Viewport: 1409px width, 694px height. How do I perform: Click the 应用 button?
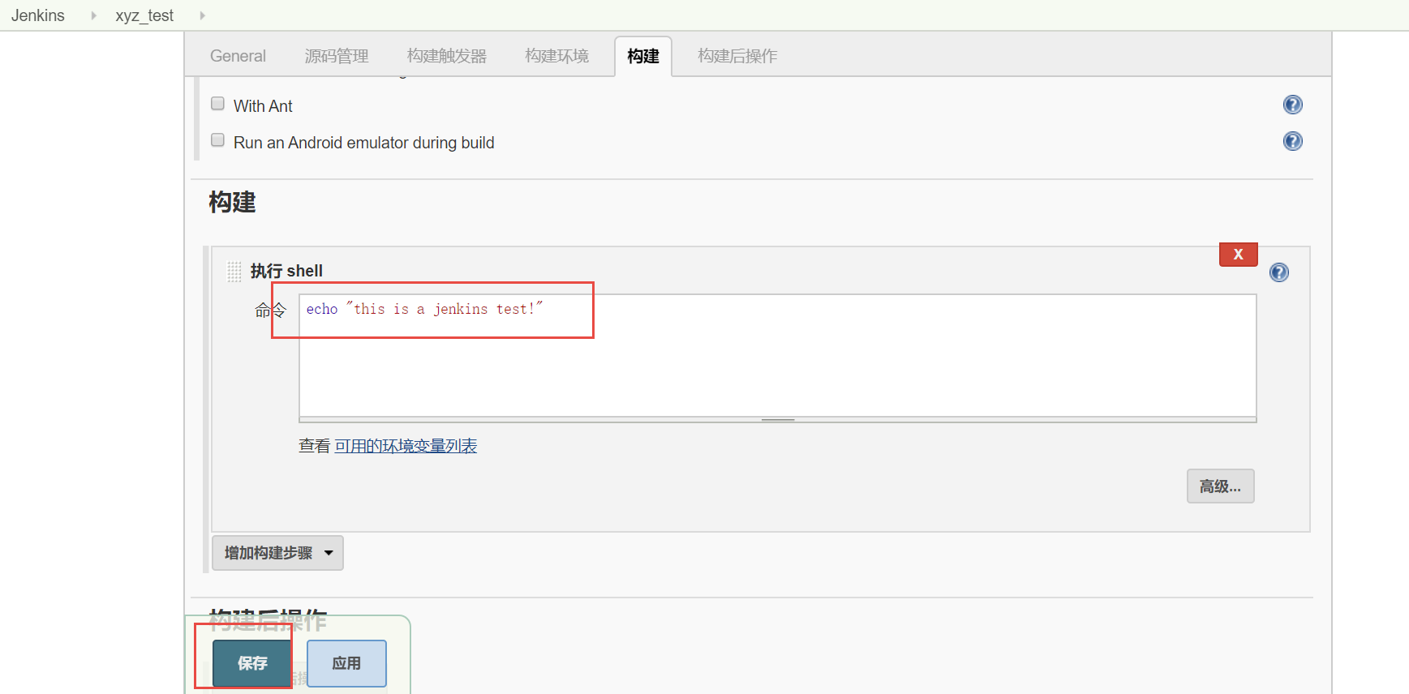tap(346, 663)
